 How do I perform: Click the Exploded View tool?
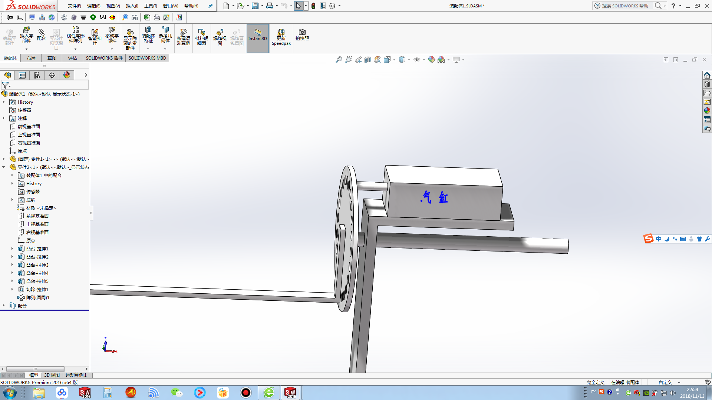point(220,37)
